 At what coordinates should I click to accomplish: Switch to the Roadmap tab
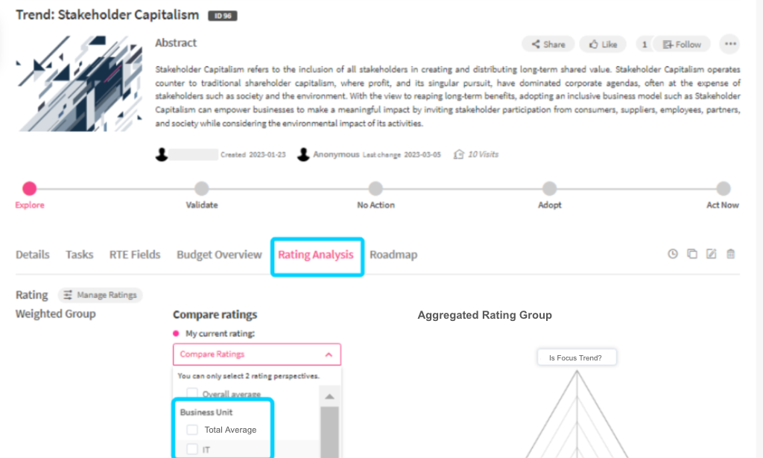[393, 255]
